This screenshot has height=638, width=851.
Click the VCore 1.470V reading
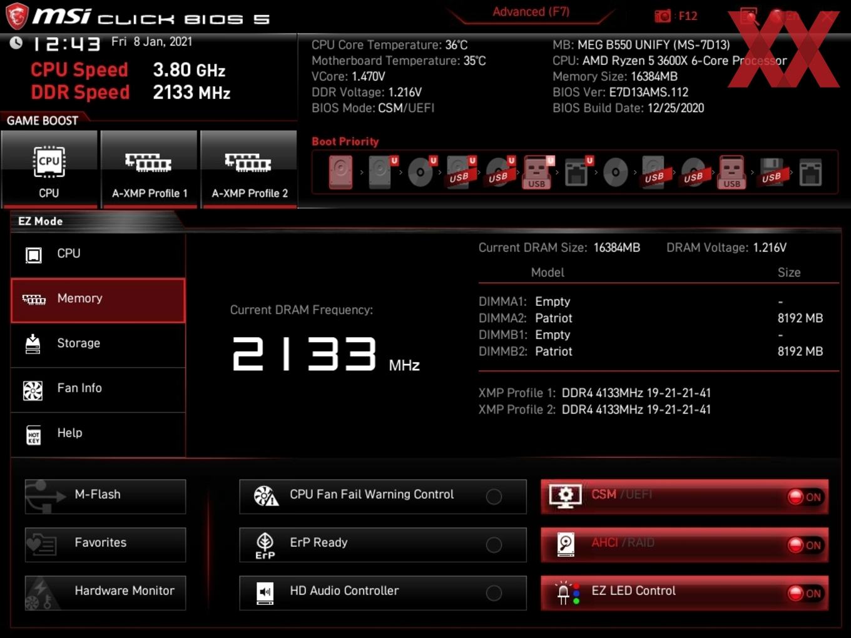click(x=349, y=76)
